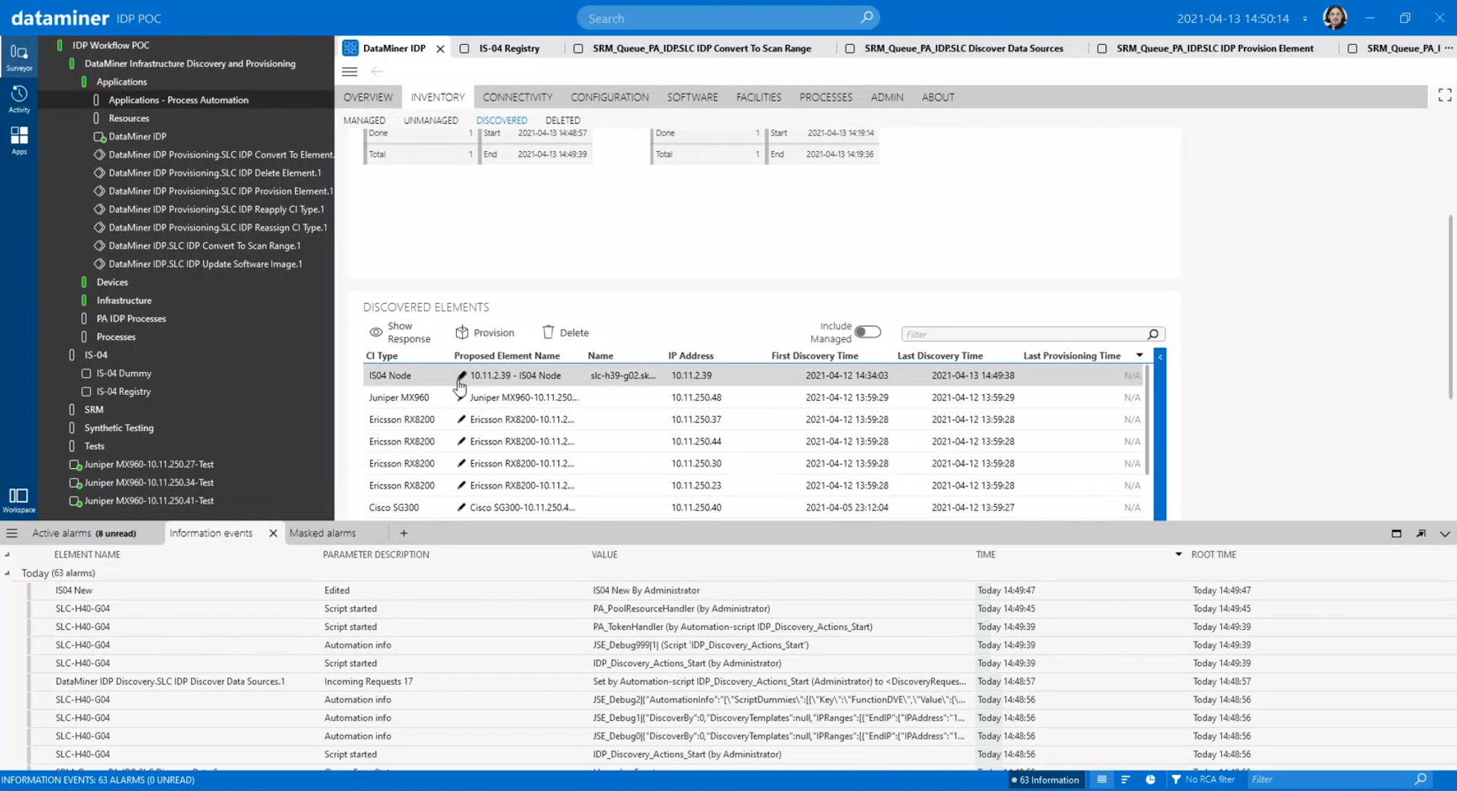Switch to the SOFTWARE tab
The height and width of the screenshot is (791, 1457).
692,97
